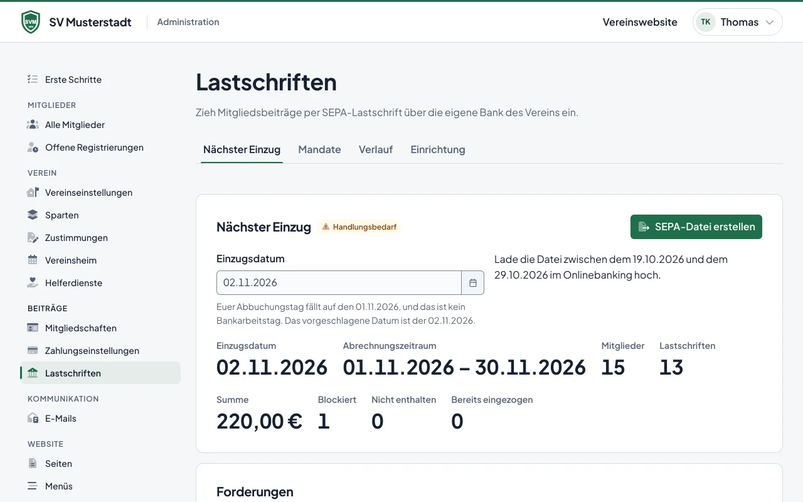Click the Zustimmungen signature icon
This screenshot has width=803, height=502.
coord(33,238)
